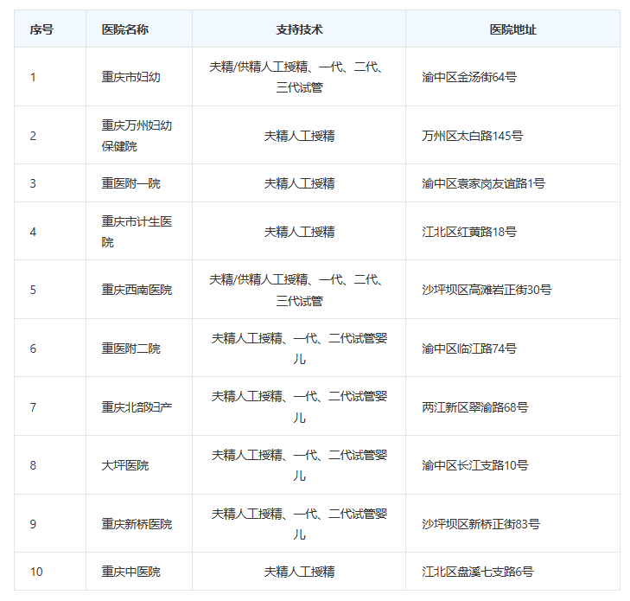630x601 pixels.
Task: Select address 江北区盘溪七支路6号
Action: coord(478,572)
